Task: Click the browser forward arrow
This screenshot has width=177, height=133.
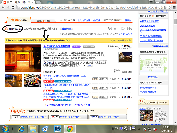Action: click(8, 7)
